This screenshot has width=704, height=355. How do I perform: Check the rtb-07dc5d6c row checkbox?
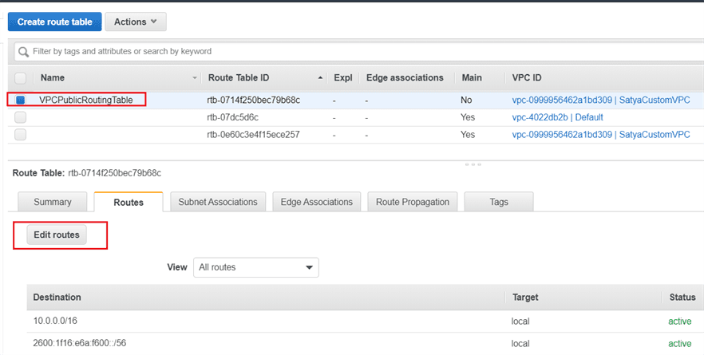pyautogui.click(x=21, y=117)
